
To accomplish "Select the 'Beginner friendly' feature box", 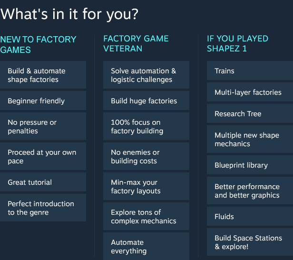I will [x=43, y=101].
